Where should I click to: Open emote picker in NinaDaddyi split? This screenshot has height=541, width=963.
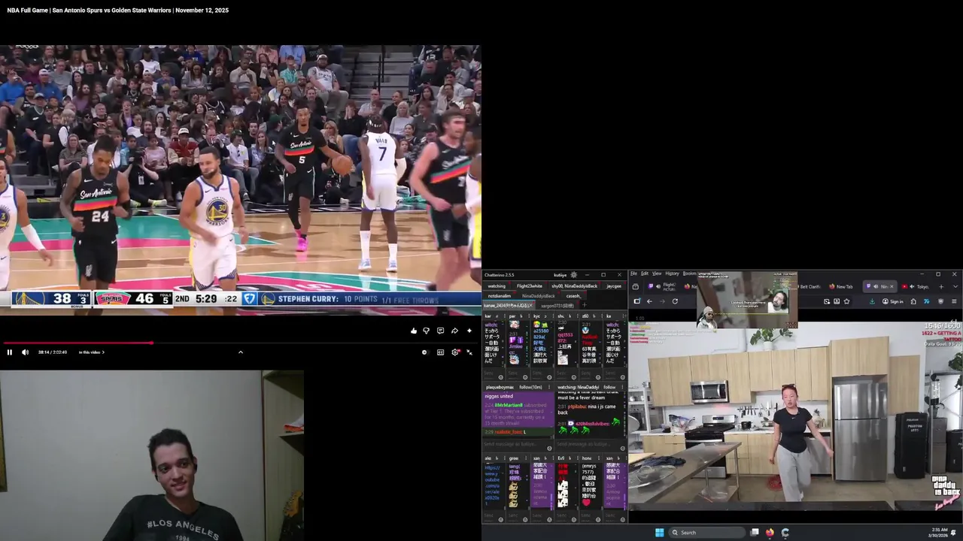(x=622, y=449)
